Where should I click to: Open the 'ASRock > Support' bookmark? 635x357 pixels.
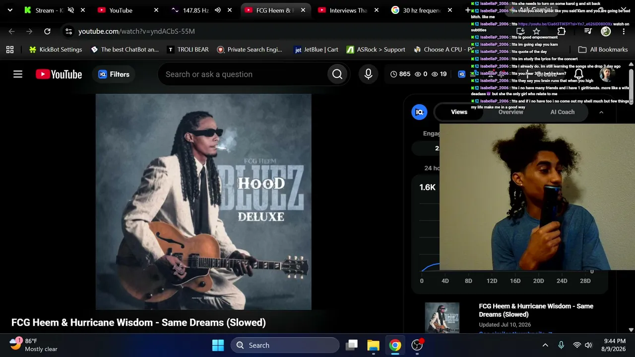[x=376, y=50]
